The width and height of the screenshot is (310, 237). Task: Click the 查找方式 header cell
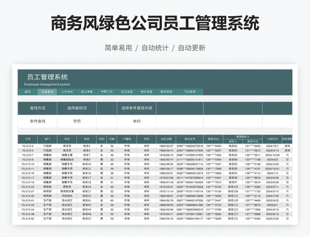pyautogui.click(x=37, y=108)
